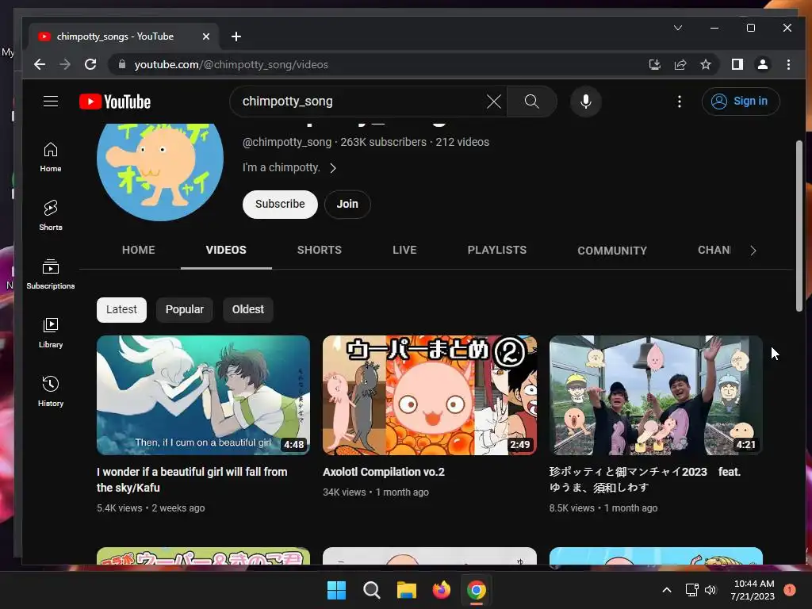View site information lock icon

coord(122,64)
